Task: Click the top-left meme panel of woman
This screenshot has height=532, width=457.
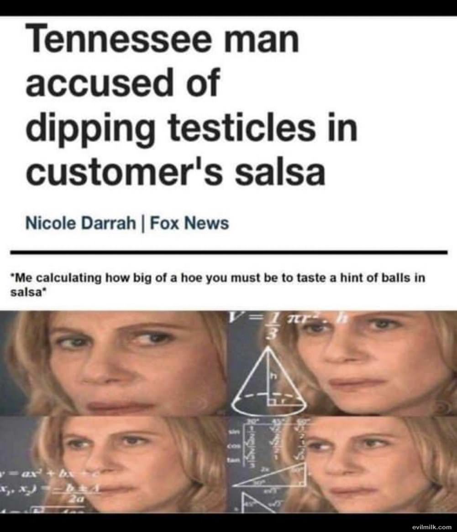Action: pyautogui.click(x=114, y=363)
